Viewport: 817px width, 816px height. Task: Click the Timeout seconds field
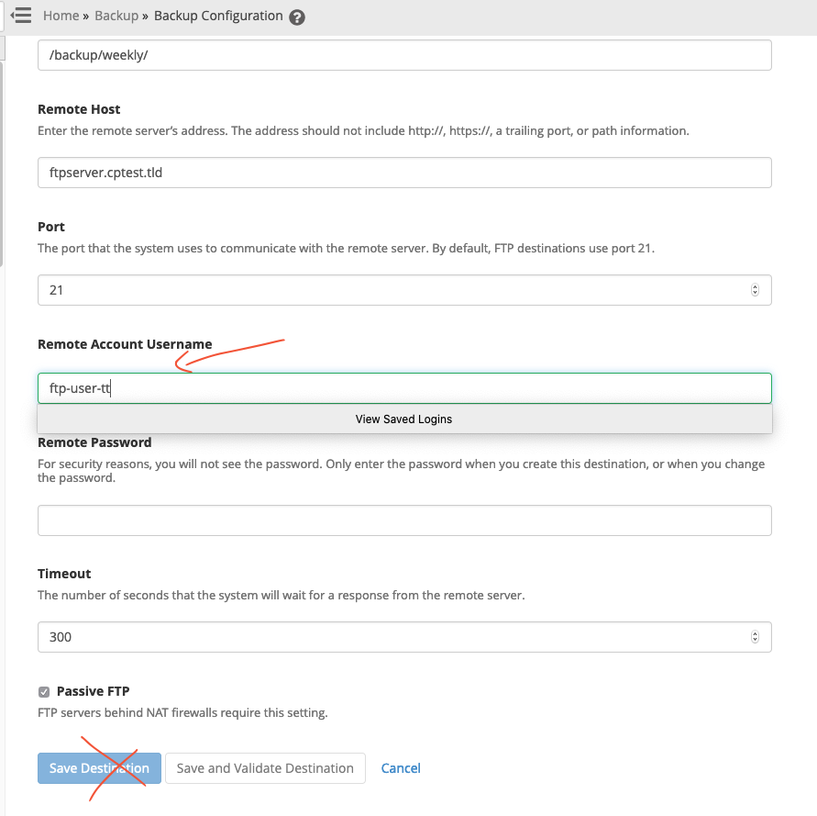pos(404,636)
